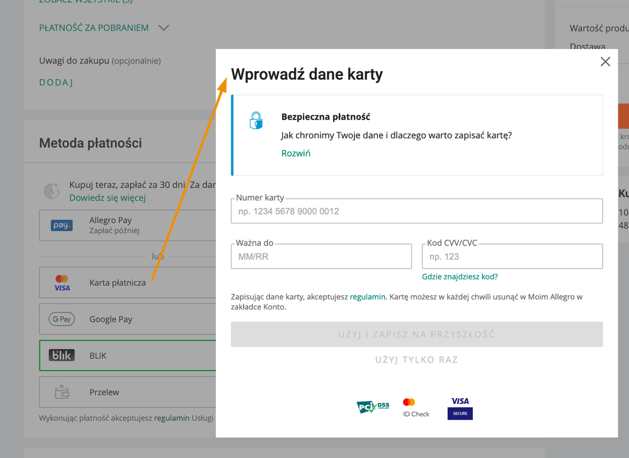
Task: Click DODAJ to add purchase notes
Action: click(56, 82)
